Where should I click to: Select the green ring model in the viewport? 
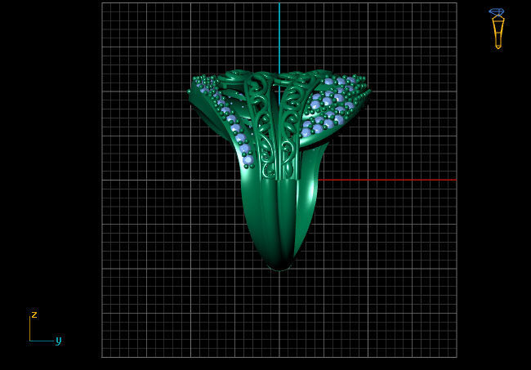(x=279, y=170)
